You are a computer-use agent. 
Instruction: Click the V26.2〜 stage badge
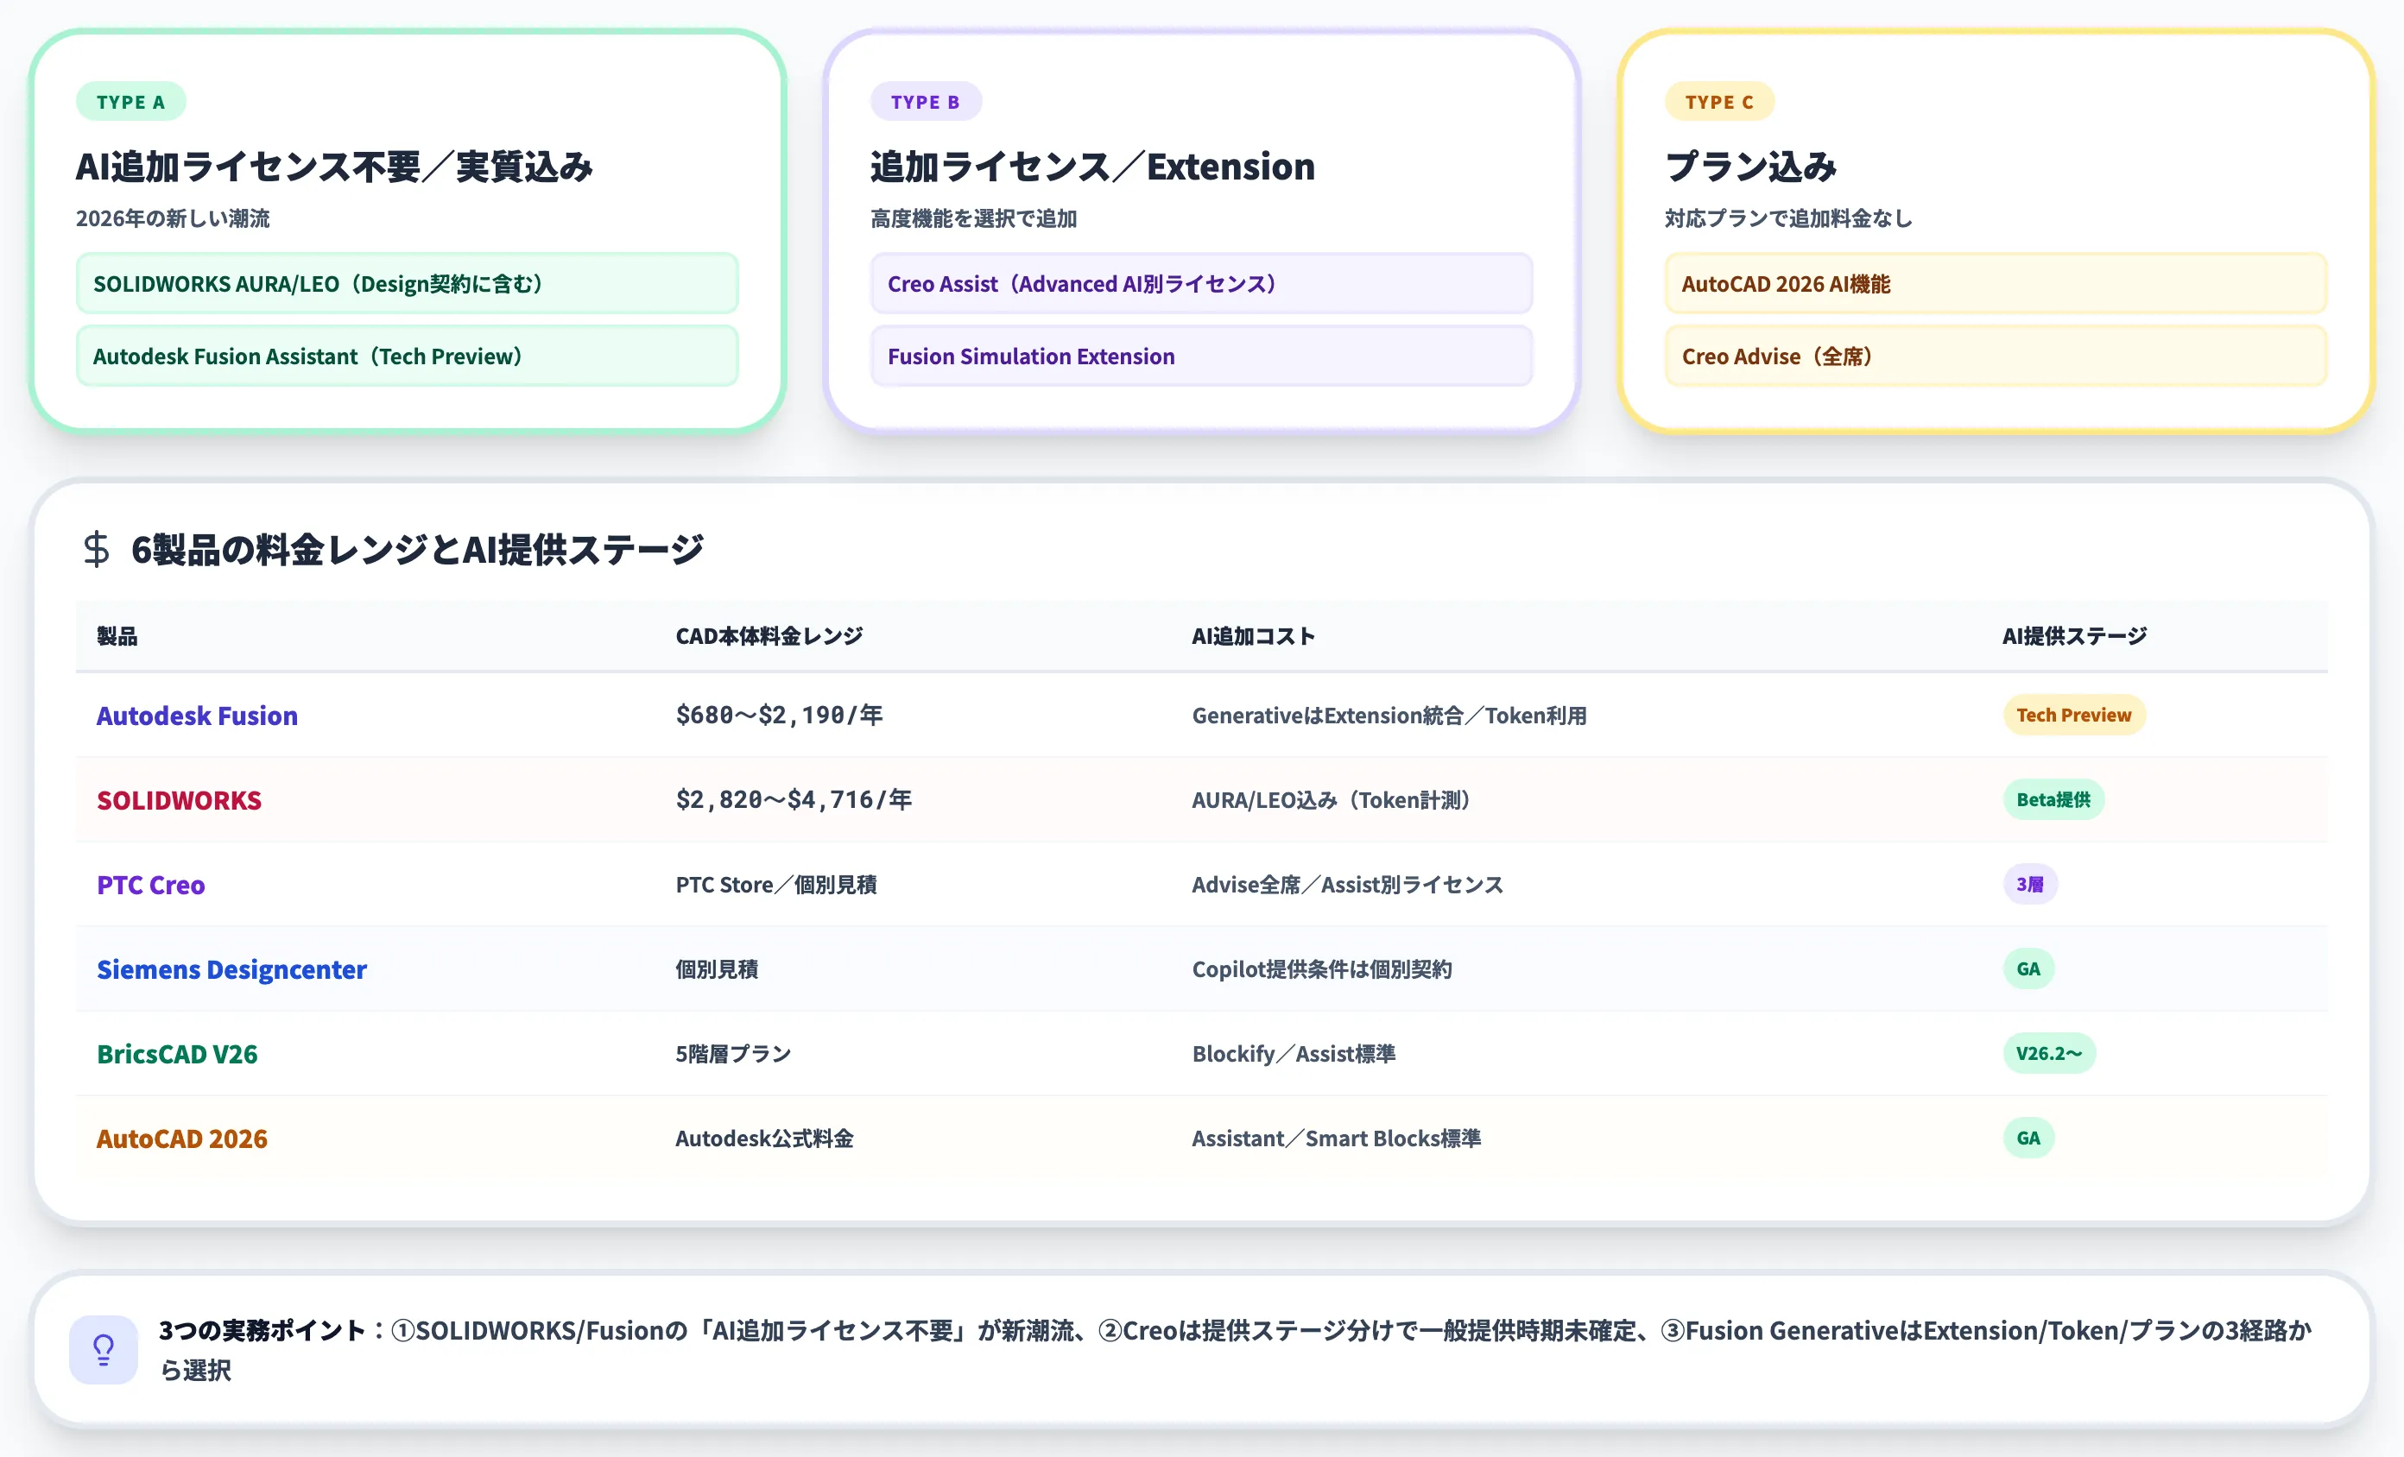point(2049,1053)
